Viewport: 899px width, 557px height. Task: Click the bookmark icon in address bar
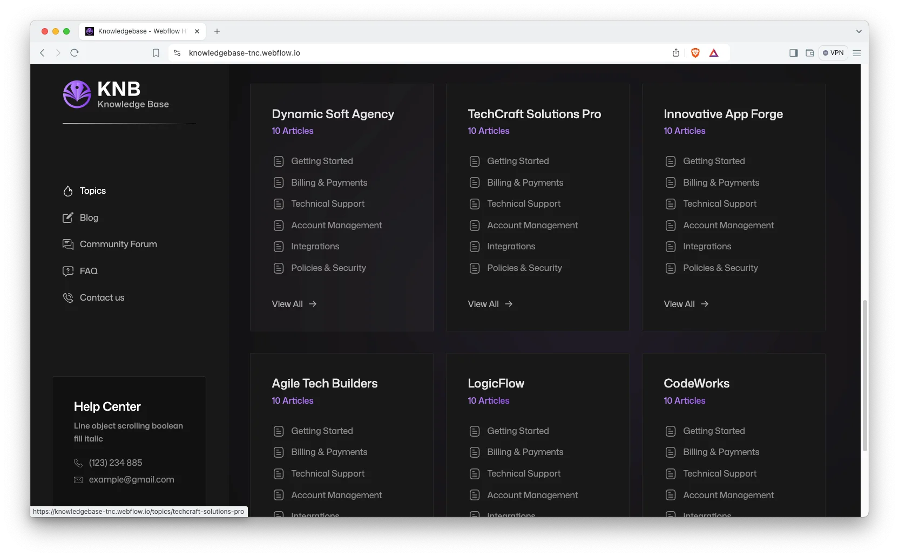(x=156, y=53)
